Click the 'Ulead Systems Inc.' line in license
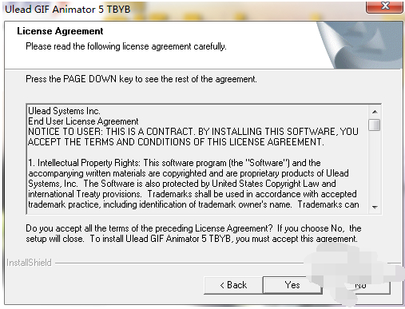The image size is (405, 309). [x=64, y=111]
